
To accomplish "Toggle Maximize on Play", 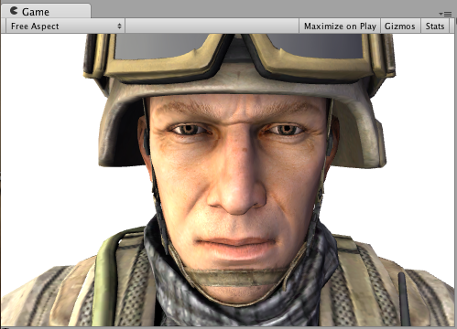I will pyautogui.click(x=340, y=27).
